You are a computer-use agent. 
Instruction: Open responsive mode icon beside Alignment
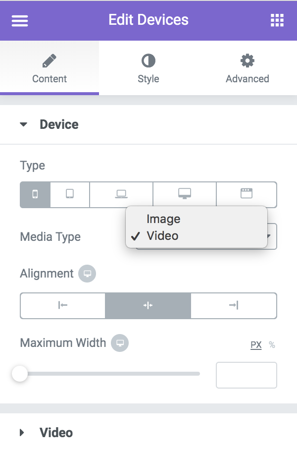(87, 274)
